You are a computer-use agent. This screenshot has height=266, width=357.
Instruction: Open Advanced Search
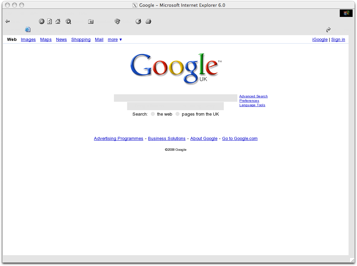tap(254, 96)
